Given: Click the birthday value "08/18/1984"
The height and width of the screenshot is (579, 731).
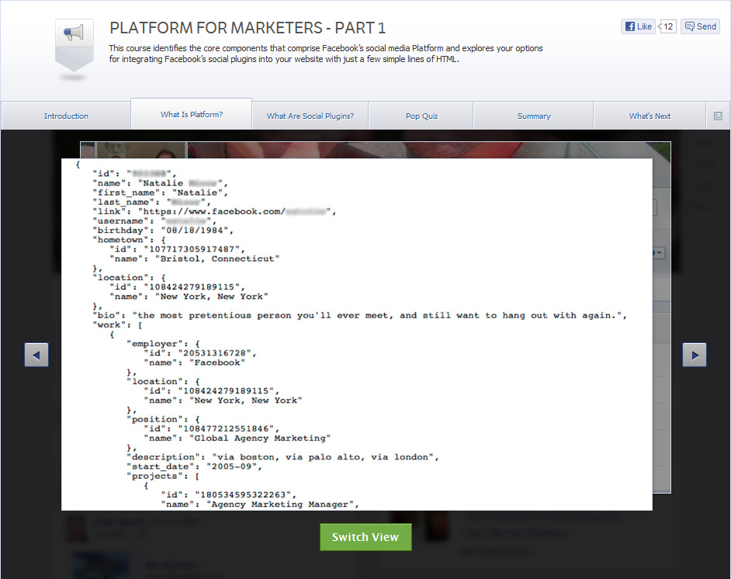Looking at the screenshot, I should click(195, 231).
